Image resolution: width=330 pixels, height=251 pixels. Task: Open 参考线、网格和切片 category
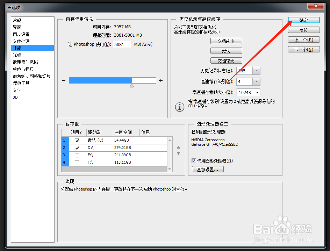pyautogui.click(x=33, y=76)
